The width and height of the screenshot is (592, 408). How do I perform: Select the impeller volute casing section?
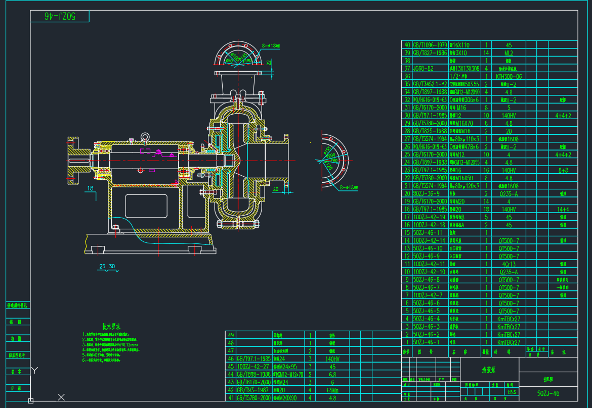[x=238, y=161]
